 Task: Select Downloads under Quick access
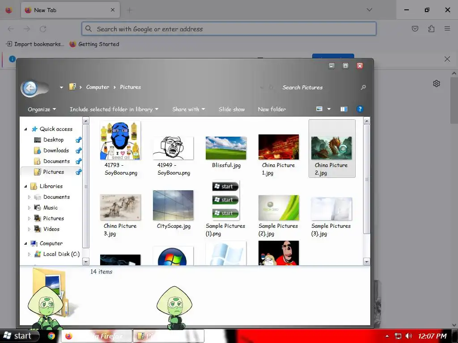coord(56,151)
